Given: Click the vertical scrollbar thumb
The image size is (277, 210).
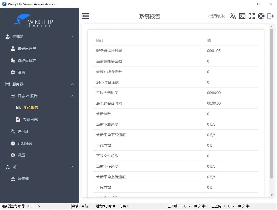Looking at the screenshot, I should pyautogui.click(x=271, y=103).
